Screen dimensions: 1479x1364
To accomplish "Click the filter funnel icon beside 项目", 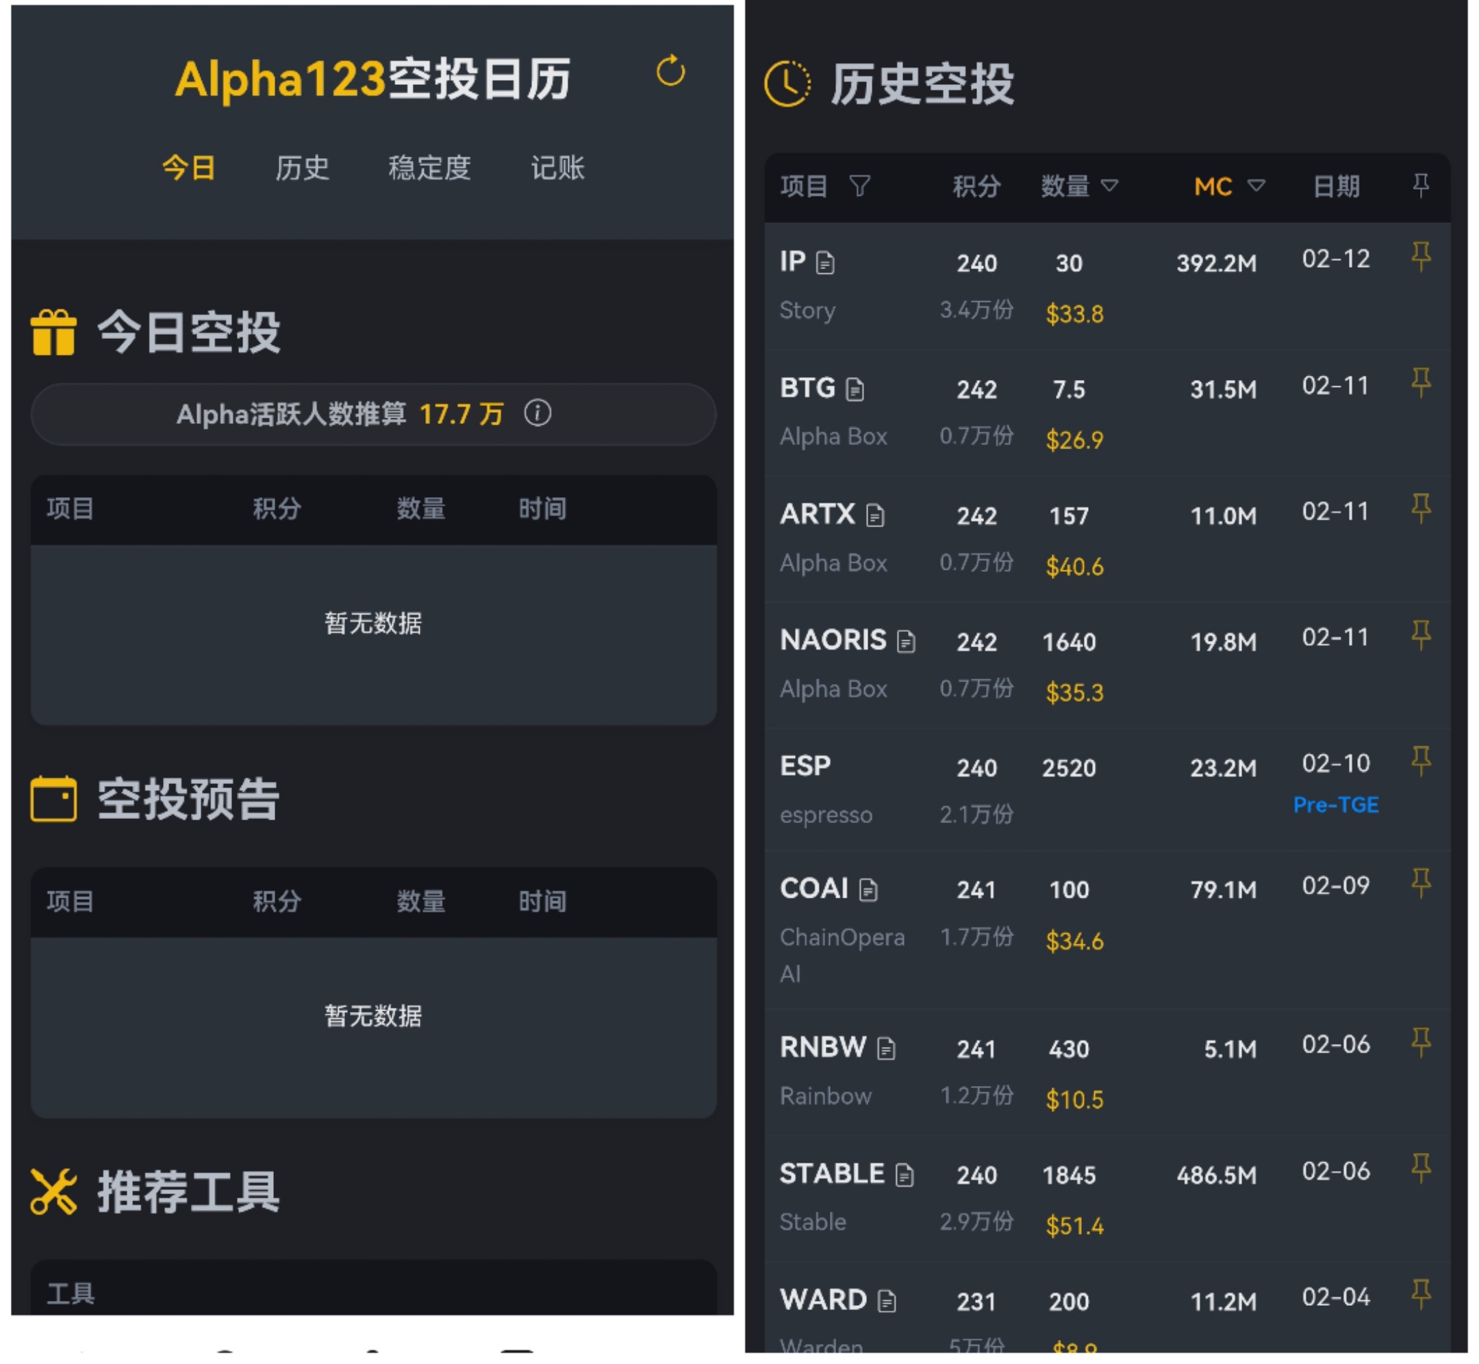I will [860, 186].
